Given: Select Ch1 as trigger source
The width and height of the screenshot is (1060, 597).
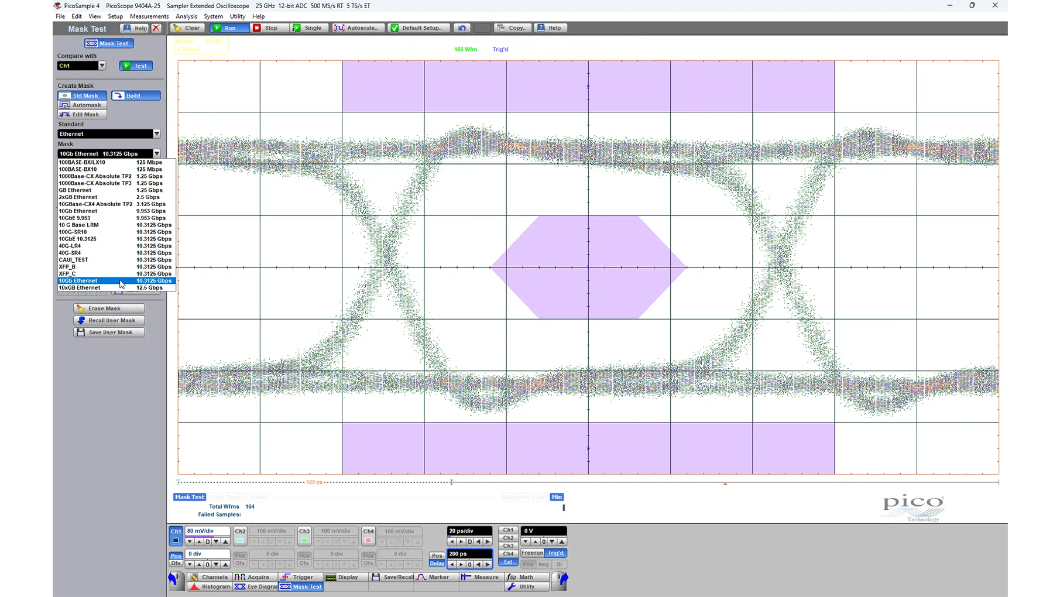Looking at the screenshot, I should 508,530.
